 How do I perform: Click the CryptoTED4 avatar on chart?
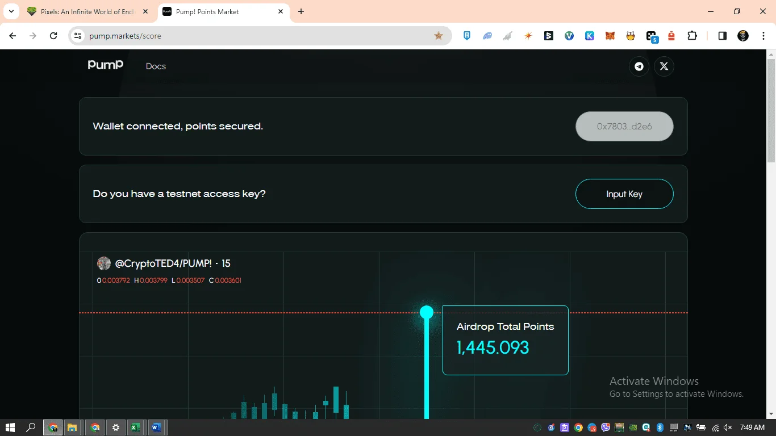[x=104, y=263]
